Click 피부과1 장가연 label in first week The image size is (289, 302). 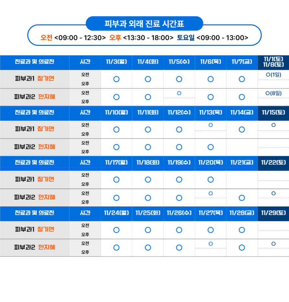click(x=34, y=79)
